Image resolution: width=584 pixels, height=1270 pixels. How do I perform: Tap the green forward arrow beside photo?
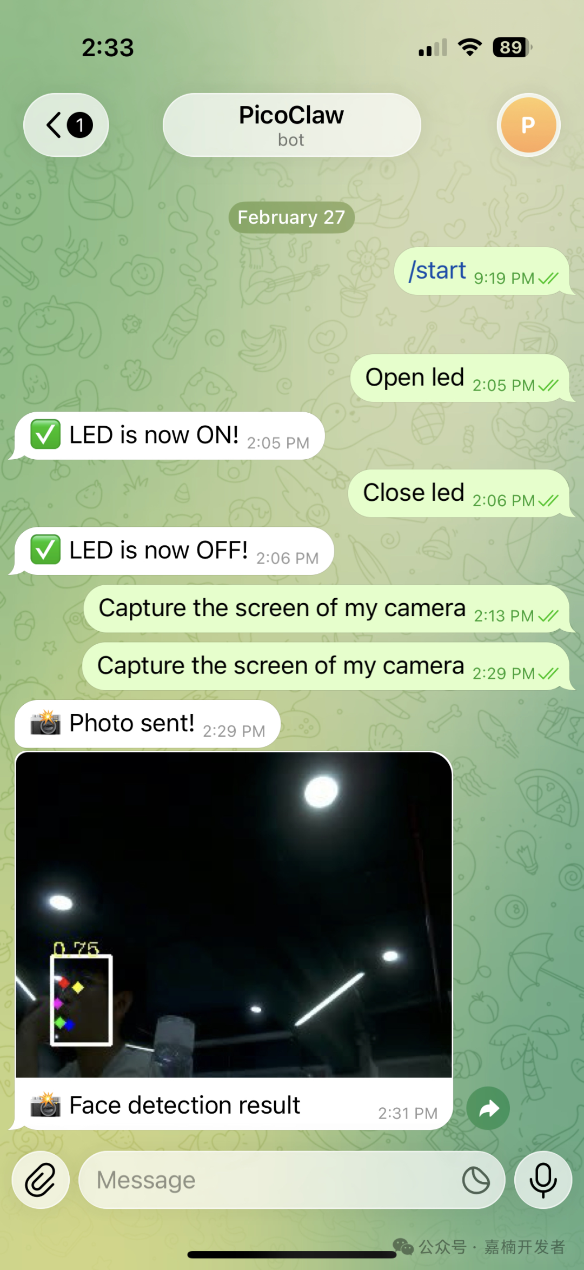click(x=488, y=1108)
